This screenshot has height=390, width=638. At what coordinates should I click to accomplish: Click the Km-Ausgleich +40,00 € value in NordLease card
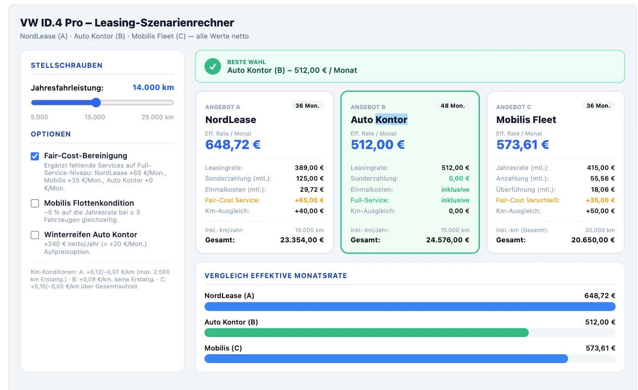pyautogui.click(x=309, y=211)
